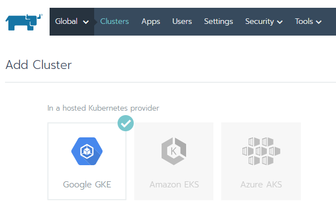Go to the Clusters tab
This screenshot has height=218, width=336.
(114, 21)
